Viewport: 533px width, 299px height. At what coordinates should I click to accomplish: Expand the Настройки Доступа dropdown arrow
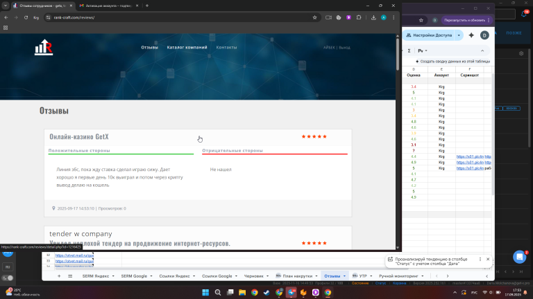click(x=459, y=35)
